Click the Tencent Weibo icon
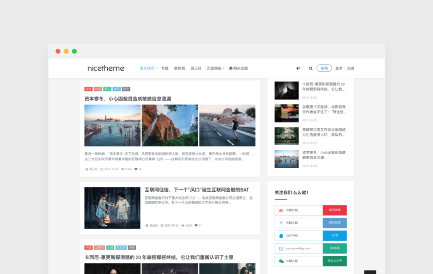Screen dimensions: 433x274 281,223
